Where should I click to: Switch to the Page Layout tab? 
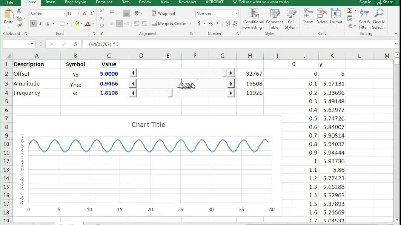[x=76, y=2]
